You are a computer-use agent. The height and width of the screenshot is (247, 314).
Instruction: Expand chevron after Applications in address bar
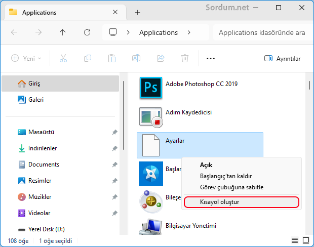(x=189, y=32)
